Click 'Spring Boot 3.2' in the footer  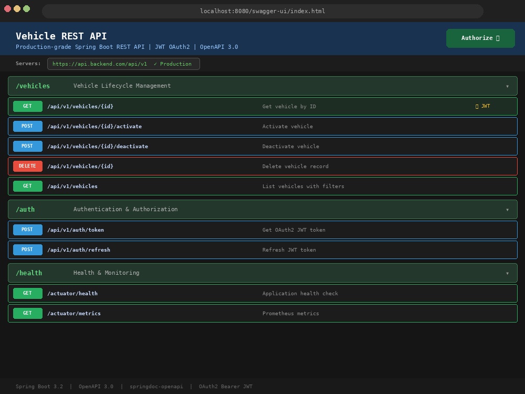39,387
